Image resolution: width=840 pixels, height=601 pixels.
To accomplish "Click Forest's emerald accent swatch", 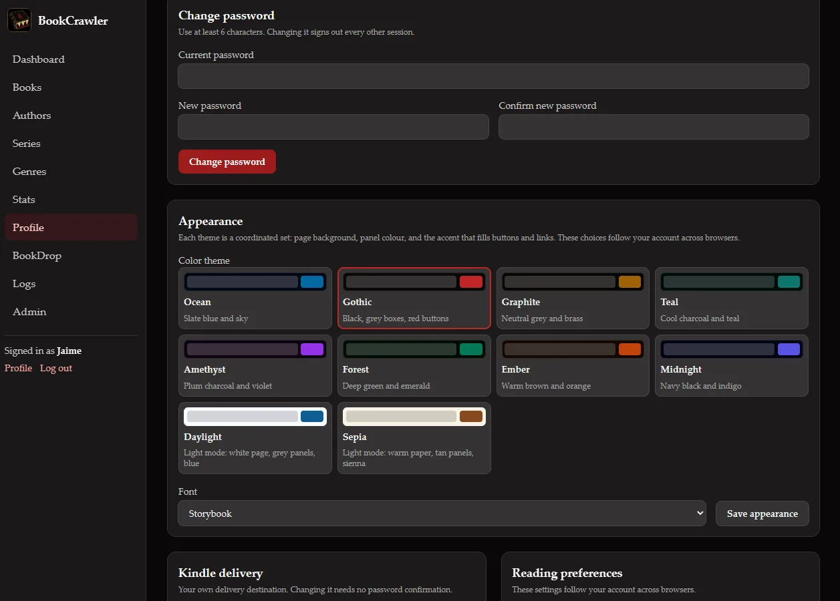I will tap(471, 349).
